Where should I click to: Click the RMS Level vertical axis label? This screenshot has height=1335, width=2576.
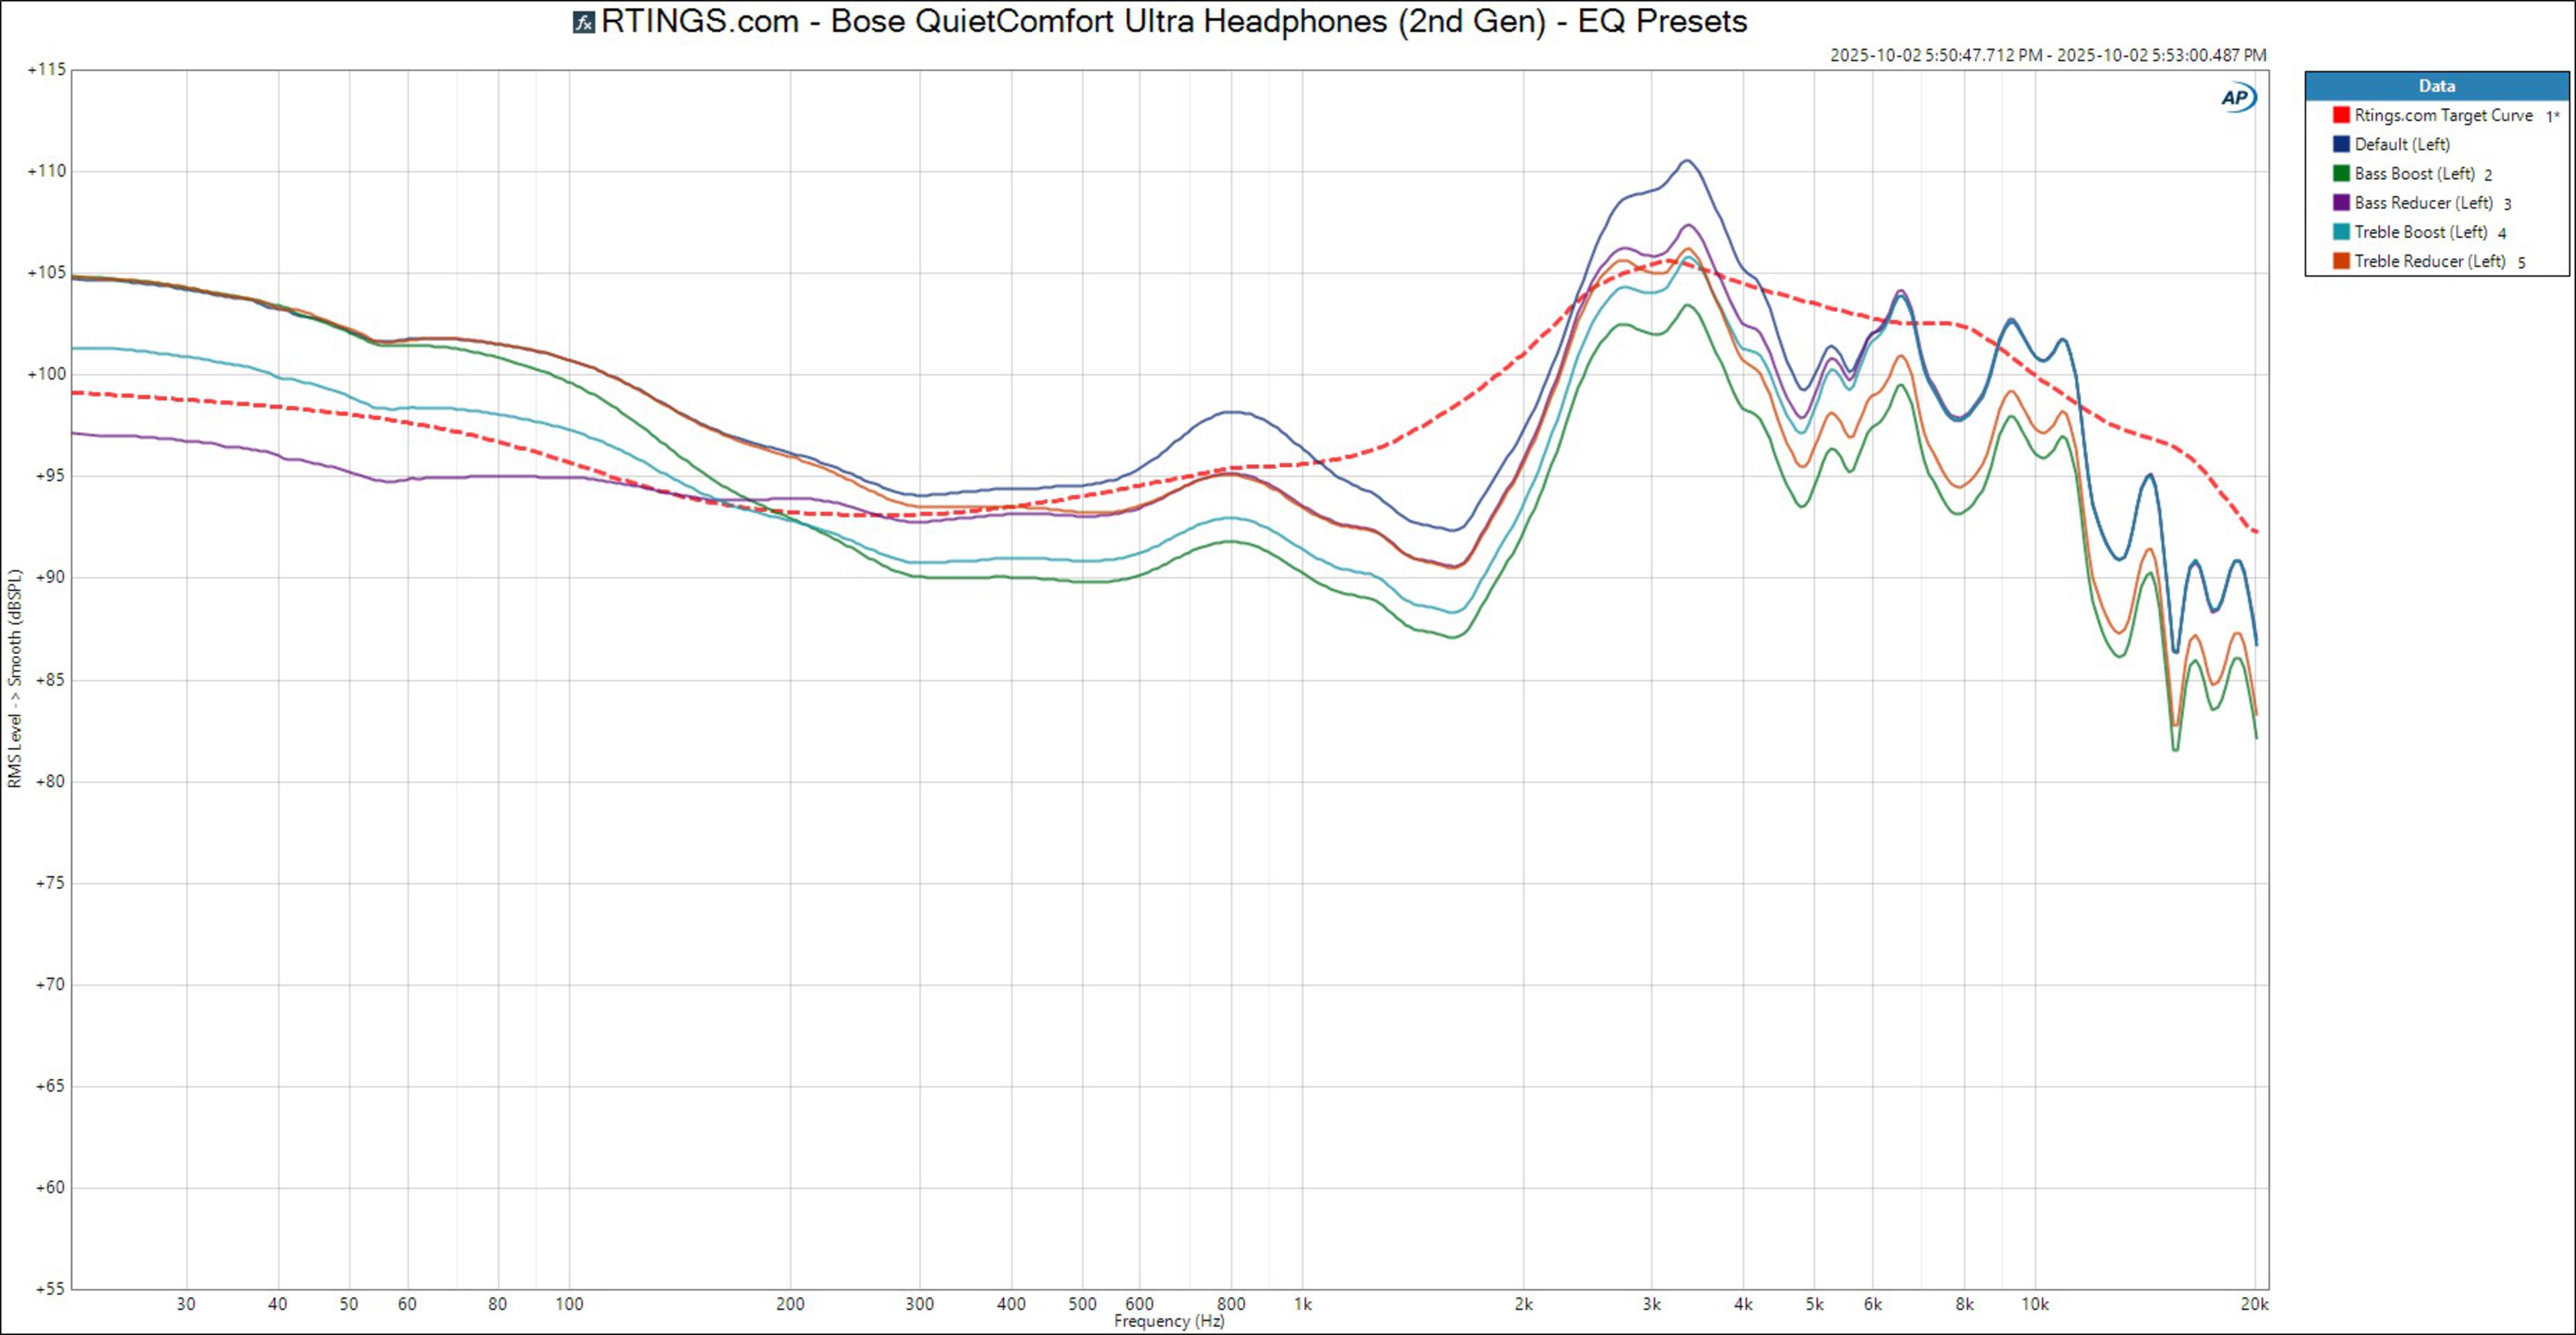click(14, 678)
